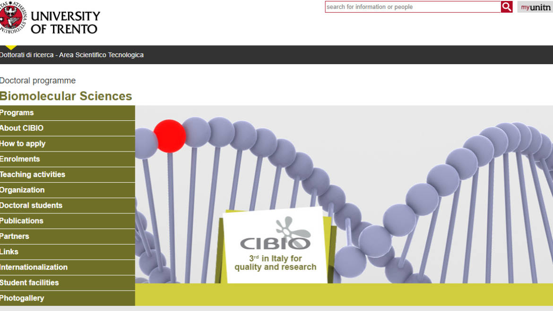View the Publications section
Image resolution: width=553 pixels, height=311 pixels.
pos(68,221)
